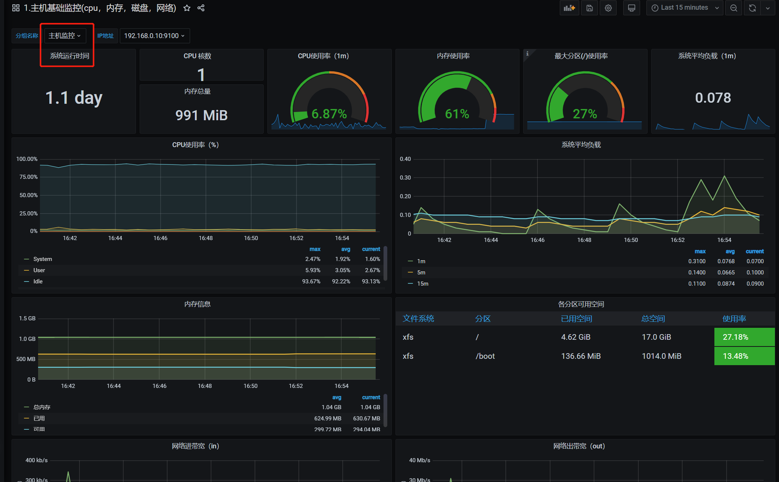
Task: Toggle the System series in CPU legend
Action: pyautogui.click(x=43, y=259)
